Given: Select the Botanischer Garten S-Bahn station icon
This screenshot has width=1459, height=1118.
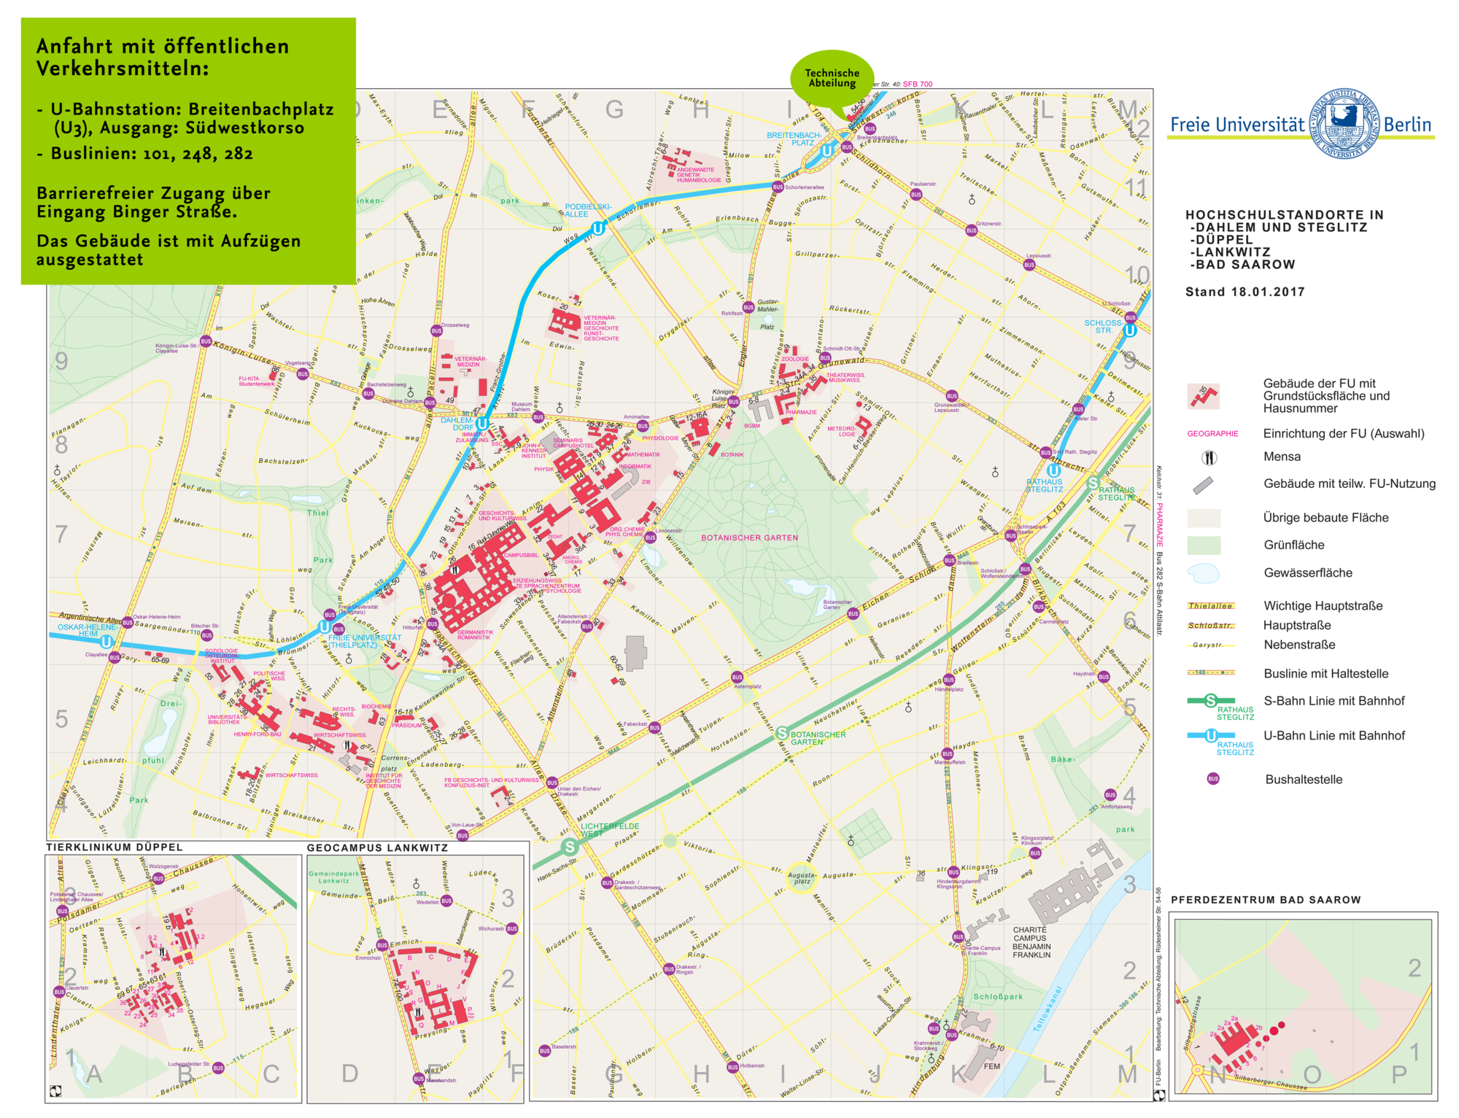Looking at the screenshot, I should (782, 733).
